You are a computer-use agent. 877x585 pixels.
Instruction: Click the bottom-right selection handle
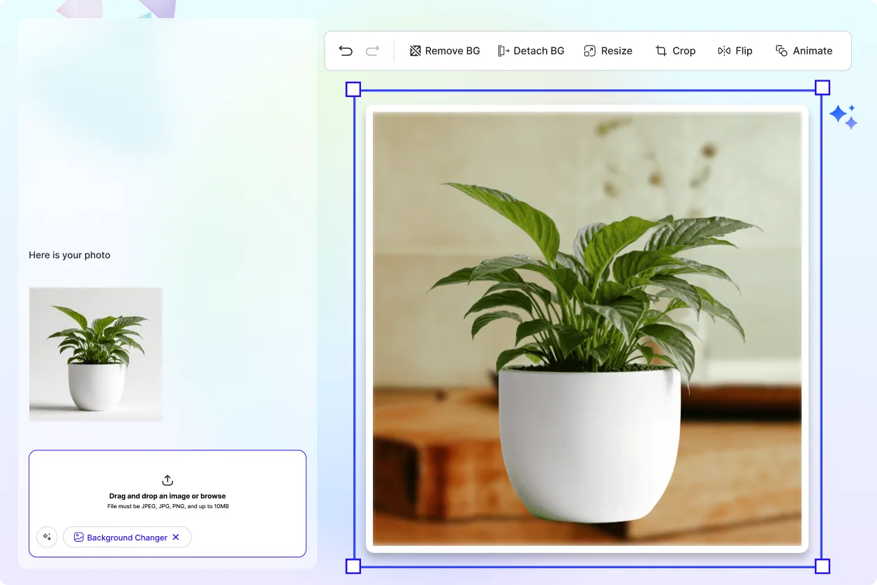(822, 566)
